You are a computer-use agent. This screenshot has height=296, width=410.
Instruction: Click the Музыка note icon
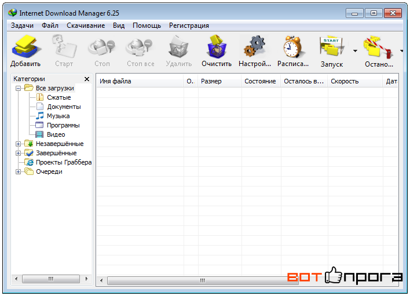40,116
